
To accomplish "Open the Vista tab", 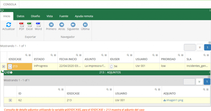I will tap(50, 16).
